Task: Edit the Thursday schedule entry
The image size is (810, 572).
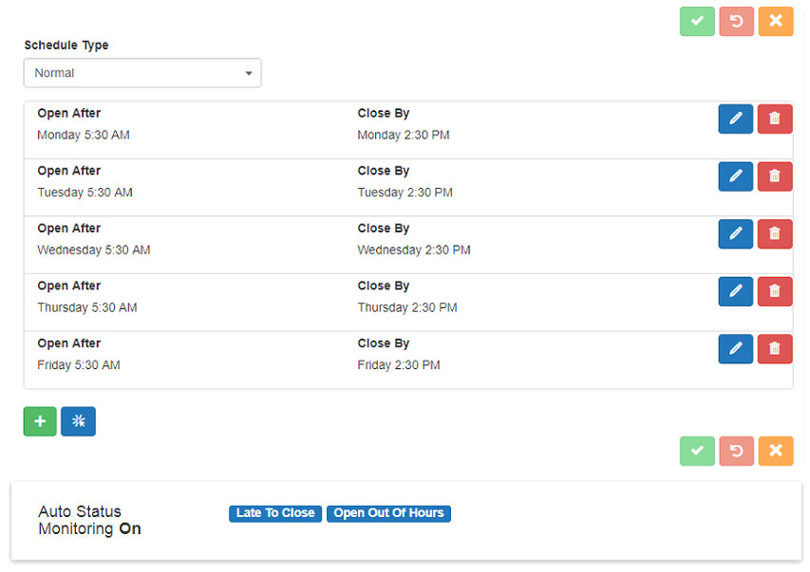Action: [x=735, y=291]
